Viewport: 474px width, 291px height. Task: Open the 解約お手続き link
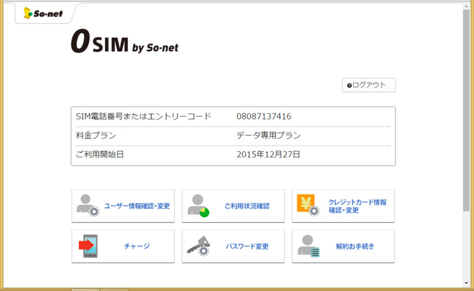(x=355, y=246)
